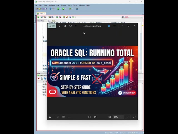Delete the image with trash icon
The image size is (178, 134).
pyautogui.click(x=65, y=26)
